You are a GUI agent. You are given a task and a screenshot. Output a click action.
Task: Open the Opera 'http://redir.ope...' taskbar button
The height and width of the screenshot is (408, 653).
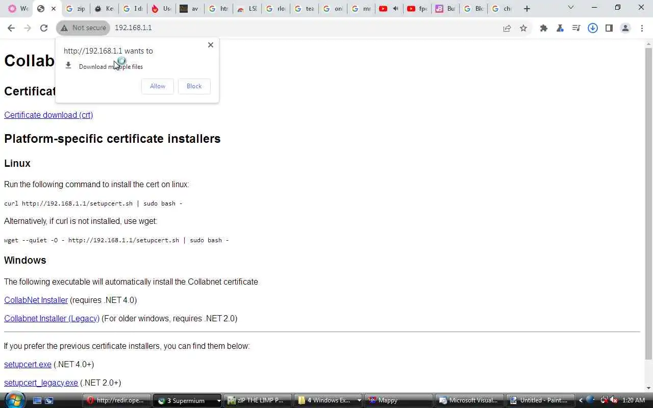click(x=116, y=400)
